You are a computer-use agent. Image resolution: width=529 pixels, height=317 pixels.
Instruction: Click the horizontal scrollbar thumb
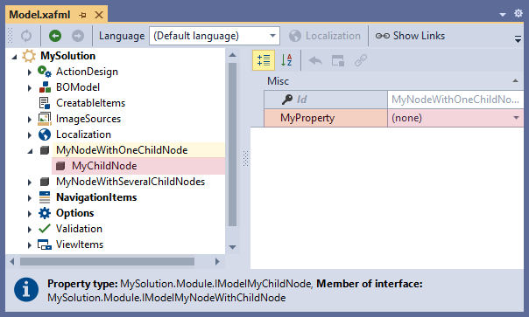(107, 261)
